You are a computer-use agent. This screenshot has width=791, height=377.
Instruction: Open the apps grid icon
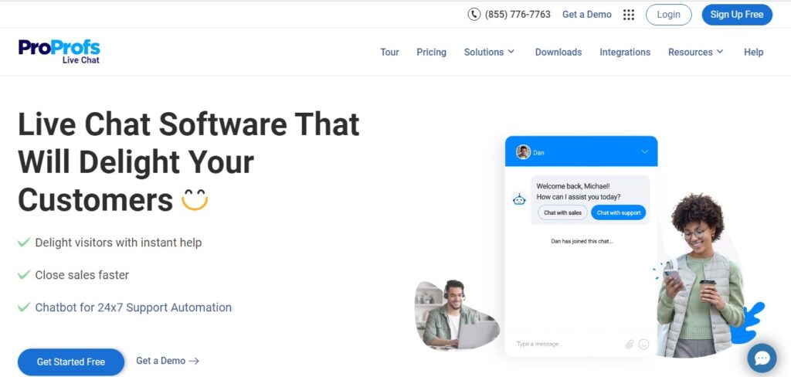coord(629,15)
